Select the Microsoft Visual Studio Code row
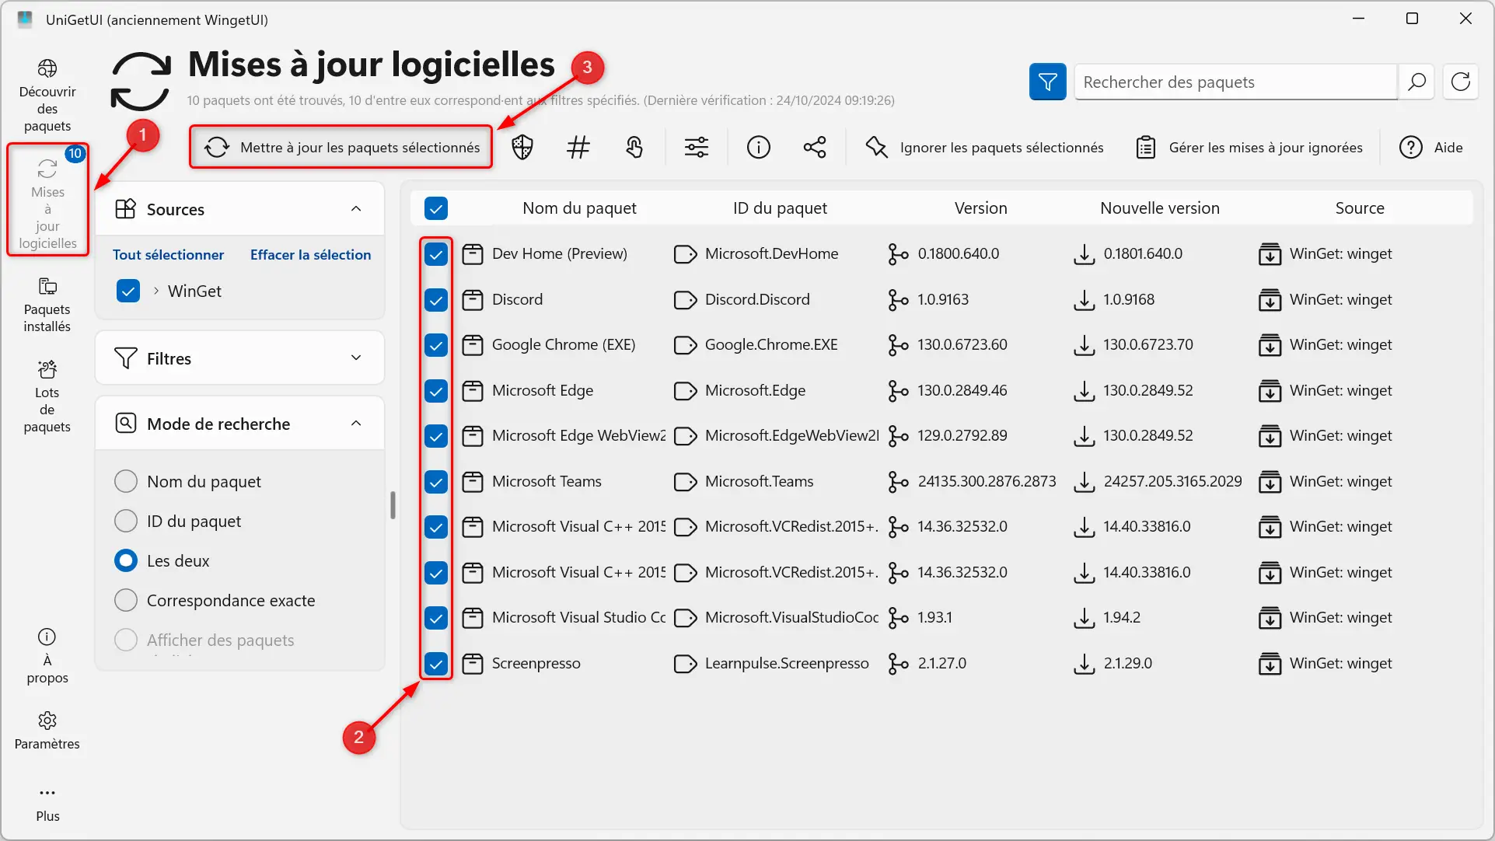Image resolution: width=1495 pixels, height=841 pixels. [941, 618]
